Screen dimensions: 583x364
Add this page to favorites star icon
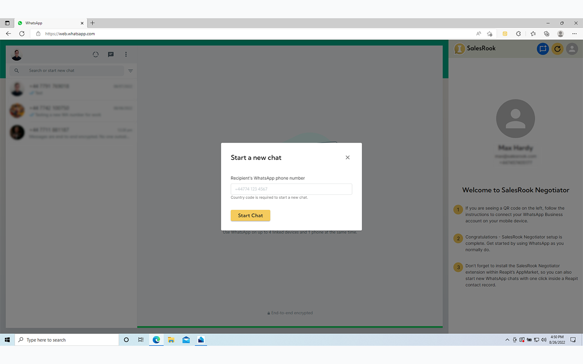(x=490, y=34)
